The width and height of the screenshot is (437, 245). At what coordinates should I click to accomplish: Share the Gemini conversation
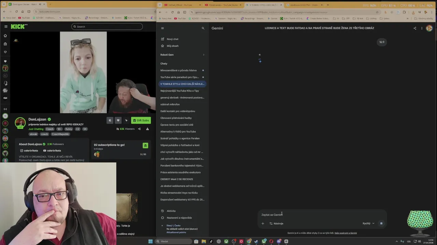click(415, 28)
